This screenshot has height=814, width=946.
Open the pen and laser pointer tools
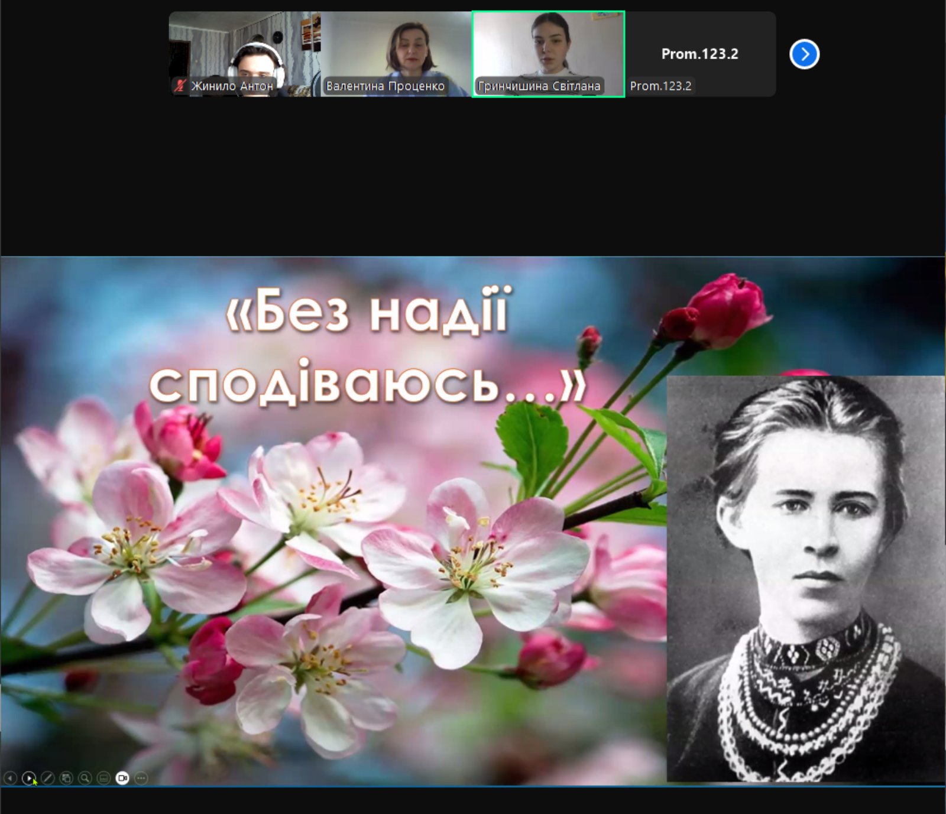point(47,779)
